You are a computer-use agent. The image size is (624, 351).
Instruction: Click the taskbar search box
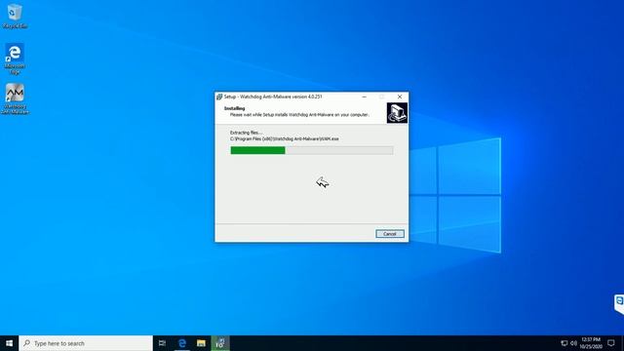pyautogui.click(x=86, y=343)
